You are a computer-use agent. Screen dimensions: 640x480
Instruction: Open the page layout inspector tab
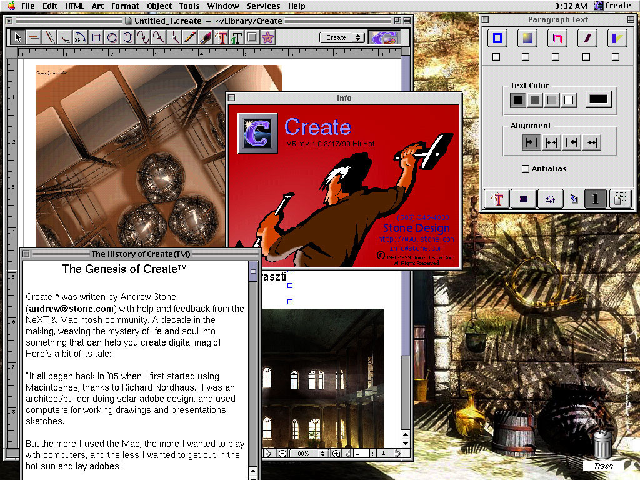coord(621,199)
